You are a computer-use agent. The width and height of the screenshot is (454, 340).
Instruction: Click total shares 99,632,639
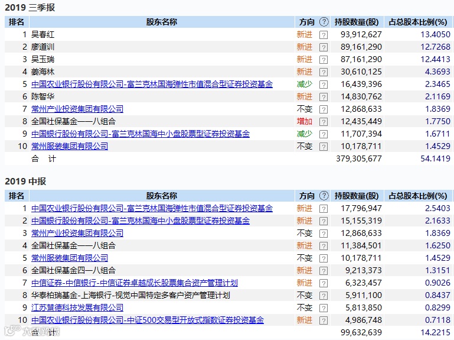(x=361, y=332)
